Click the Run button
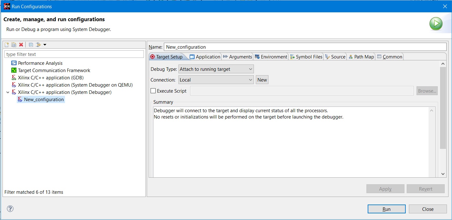This screenshot has width=452, height=220. (386, 209)
